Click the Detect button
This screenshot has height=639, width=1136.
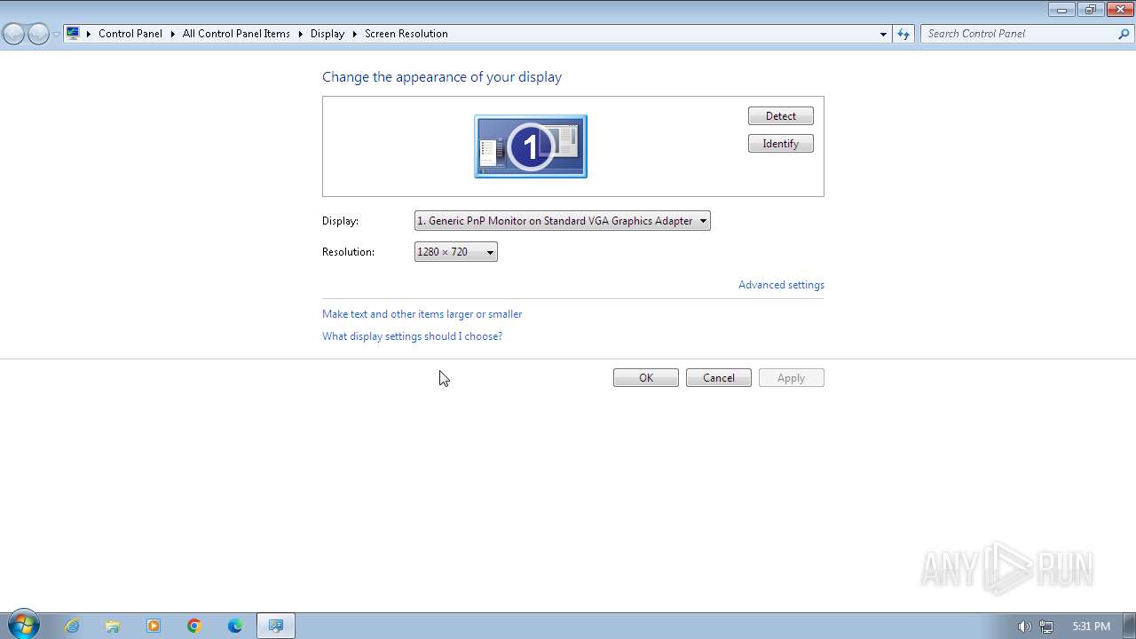pos(781,116)
